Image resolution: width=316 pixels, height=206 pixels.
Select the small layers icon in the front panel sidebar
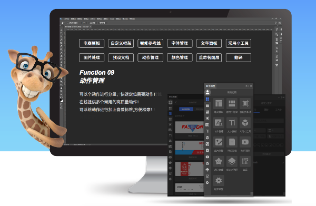pyautogui.click(x=208, y=170)
